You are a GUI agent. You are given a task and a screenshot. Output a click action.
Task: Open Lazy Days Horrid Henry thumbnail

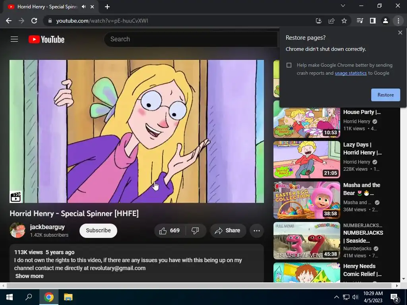pyautogui.click(x=306, y=160)
